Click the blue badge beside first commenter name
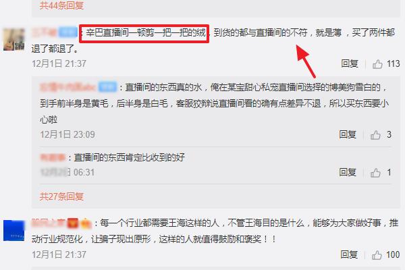This screenshot has width=405, height=270. [68, 32]
